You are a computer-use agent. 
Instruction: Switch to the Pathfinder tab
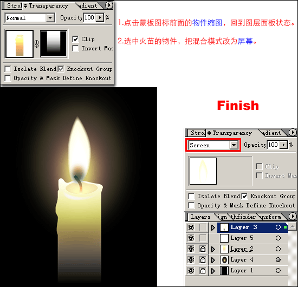coord(243,217)
